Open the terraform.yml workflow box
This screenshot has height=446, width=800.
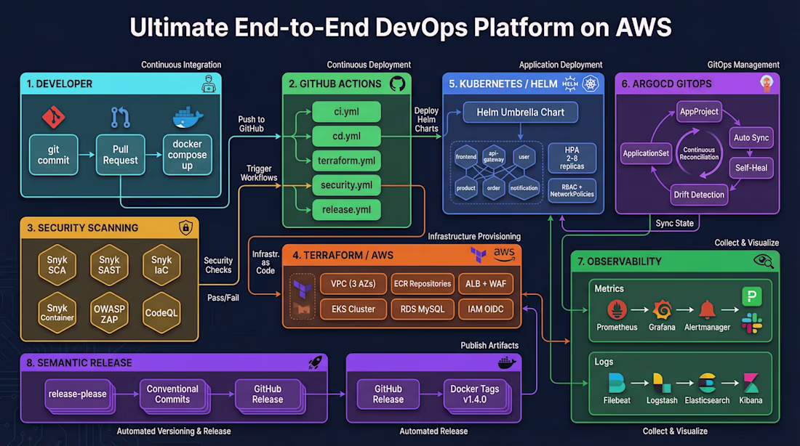click(346, 161)
